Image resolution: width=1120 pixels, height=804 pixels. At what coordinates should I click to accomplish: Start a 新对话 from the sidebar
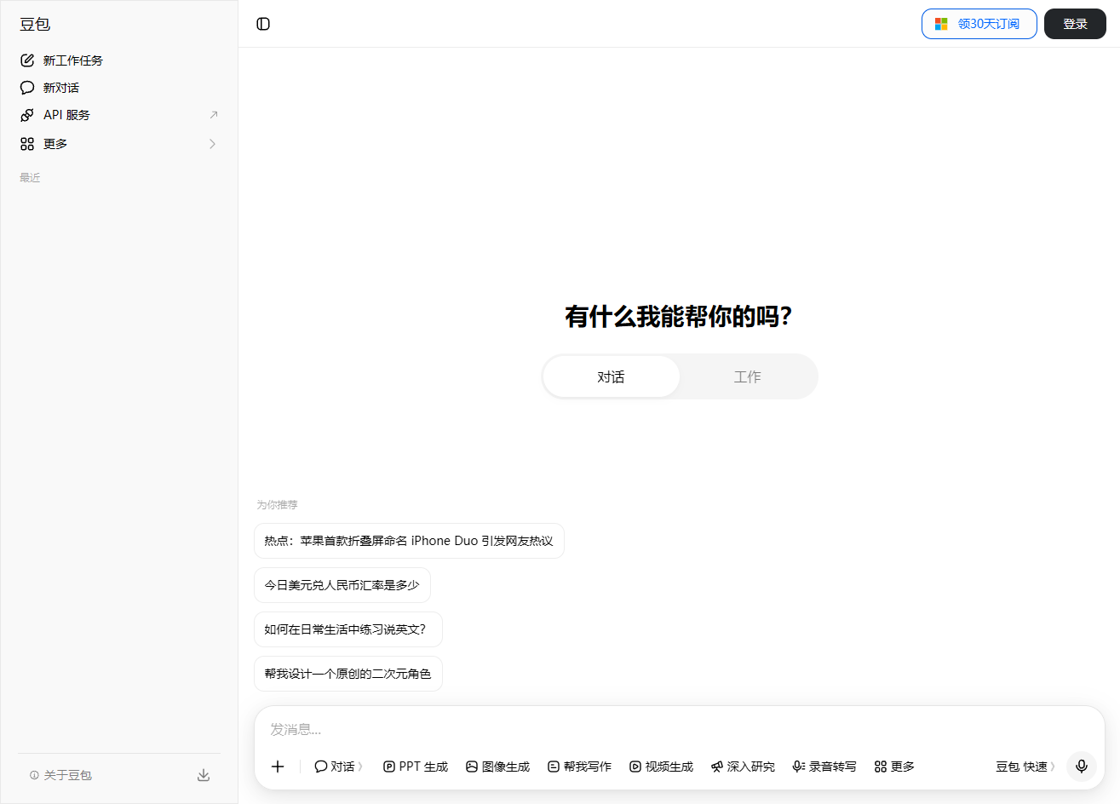[x=119, y=88]
